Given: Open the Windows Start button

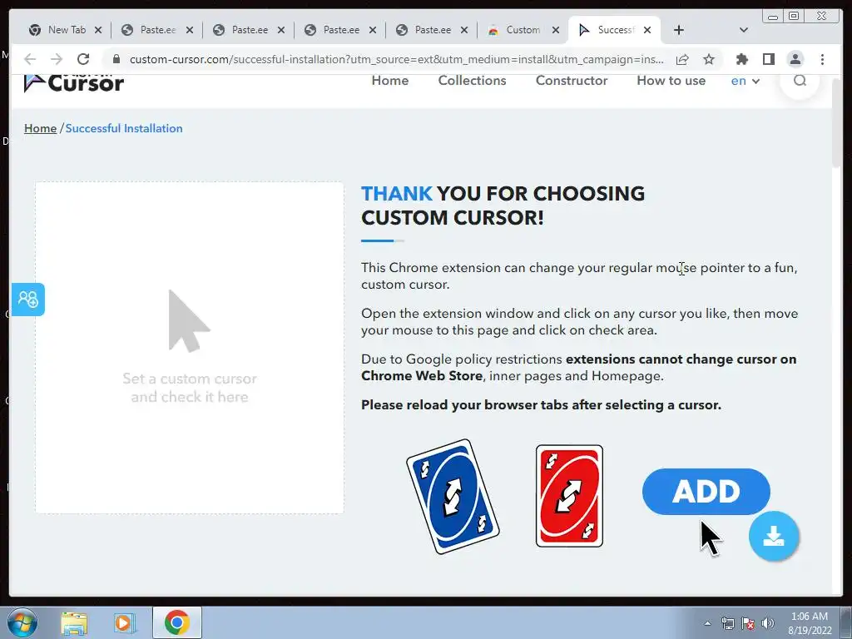Looking at the screenshot, I should point(21,622).
